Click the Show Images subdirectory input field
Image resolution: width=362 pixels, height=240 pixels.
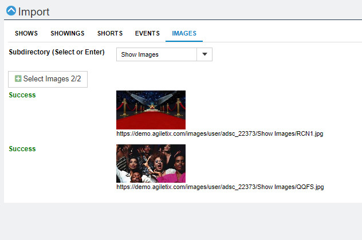pos(156,54)
